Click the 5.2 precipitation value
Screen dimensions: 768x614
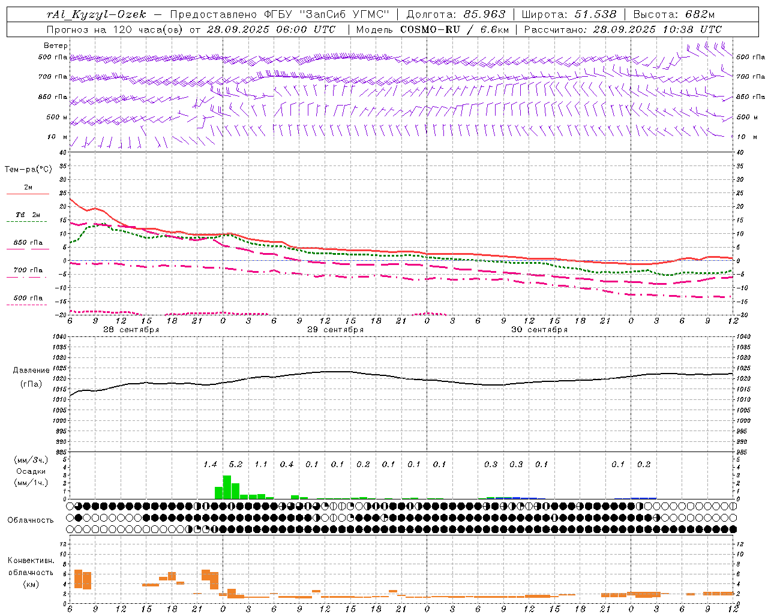pos(236,465)
